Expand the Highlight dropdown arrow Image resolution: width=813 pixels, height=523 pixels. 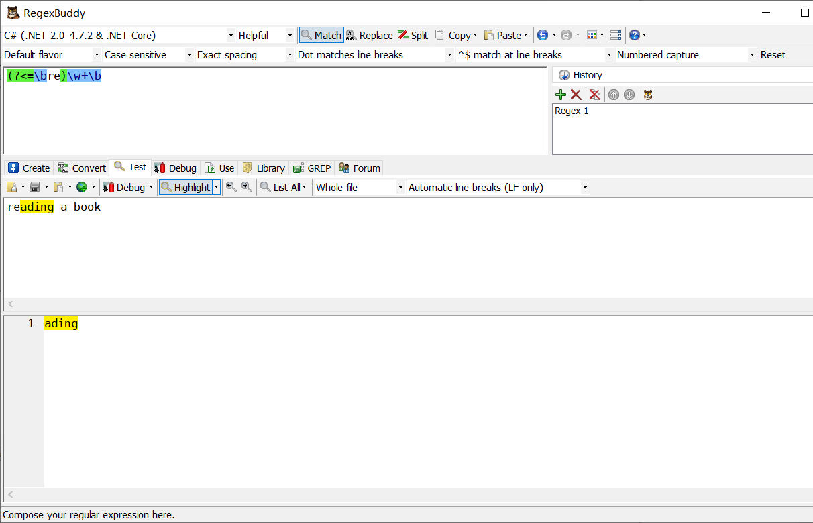tap(217, 187)
